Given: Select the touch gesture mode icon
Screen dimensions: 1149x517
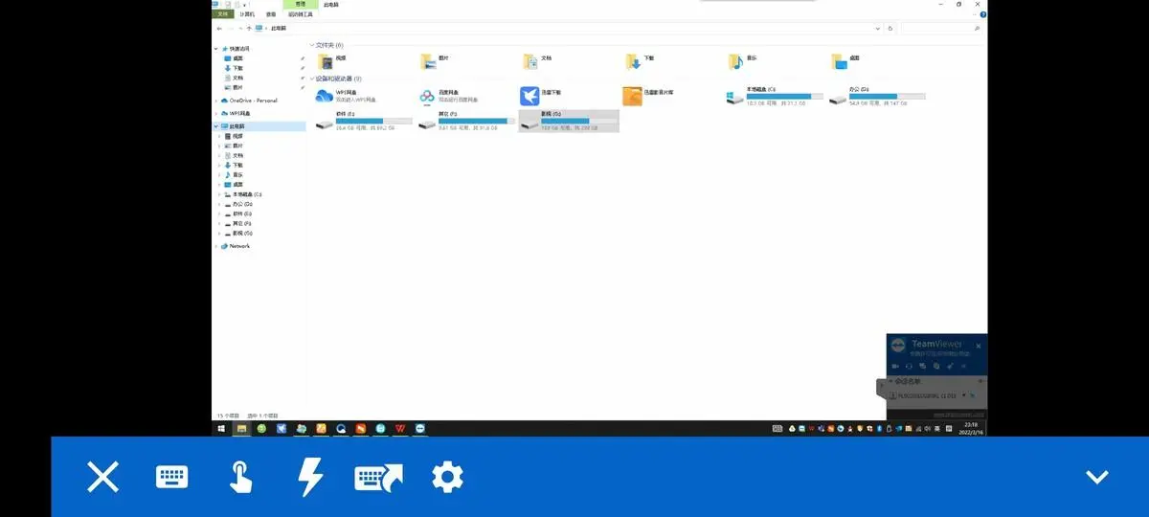Looking at the screenshot, I should point(241,477).
